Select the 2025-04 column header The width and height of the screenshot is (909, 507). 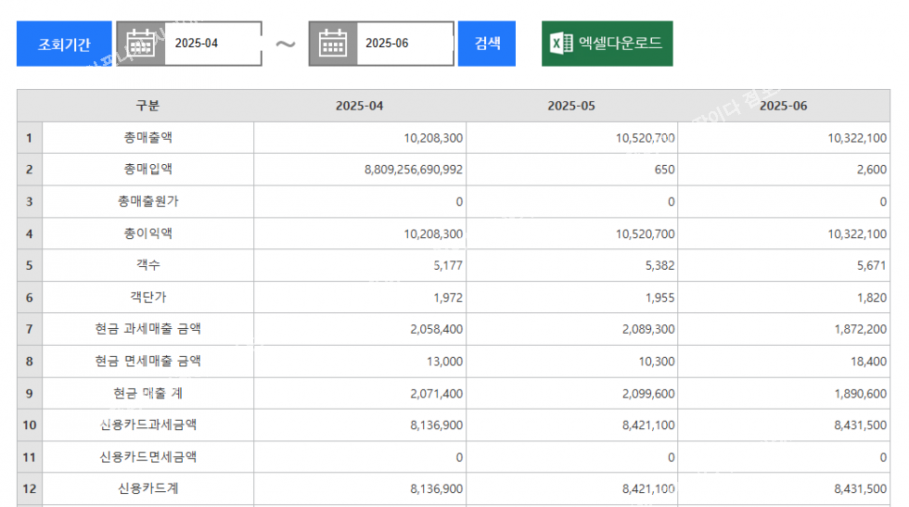(x=359, y=106)
